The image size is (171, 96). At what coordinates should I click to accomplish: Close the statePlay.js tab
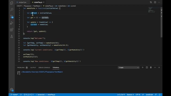pos(44,2)
